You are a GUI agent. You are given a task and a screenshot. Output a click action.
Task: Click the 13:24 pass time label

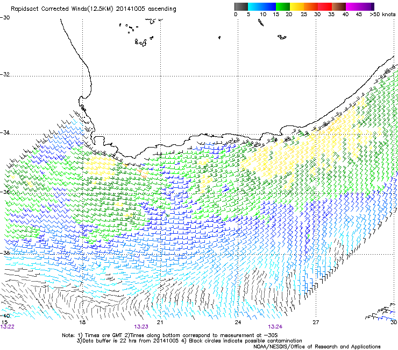click(275, 327)
